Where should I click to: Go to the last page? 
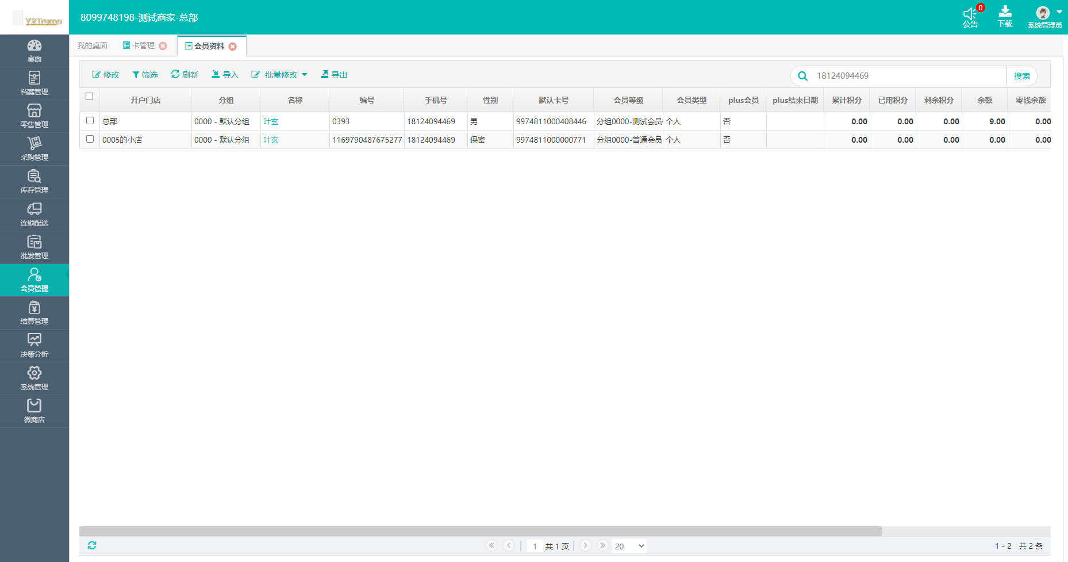tap(602, 545)
